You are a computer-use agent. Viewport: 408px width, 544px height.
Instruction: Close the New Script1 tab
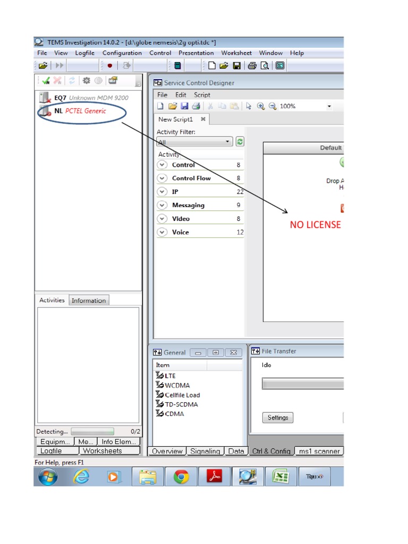(203, 119)
